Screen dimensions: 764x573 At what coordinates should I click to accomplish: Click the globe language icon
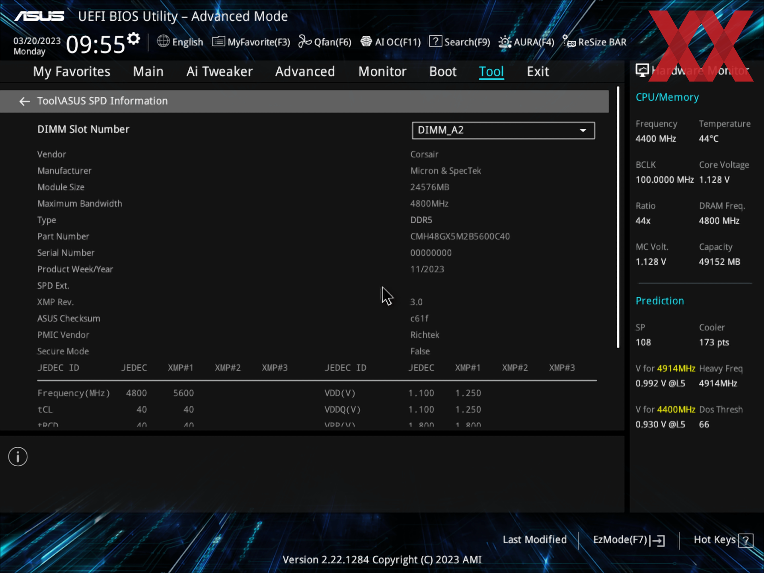[163, 41]
